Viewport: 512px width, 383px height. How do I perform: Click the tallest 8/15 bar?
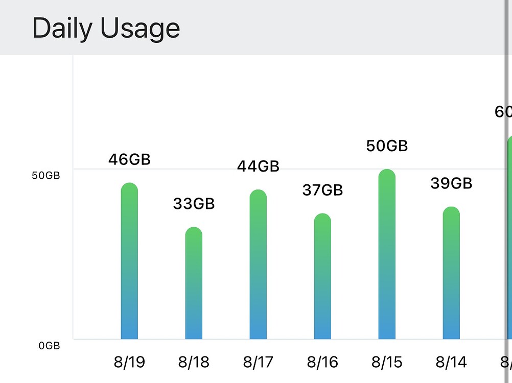coord(387,254)
